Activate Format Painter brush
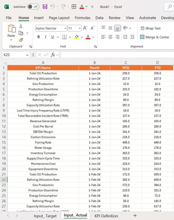 (x=21, y=40)
